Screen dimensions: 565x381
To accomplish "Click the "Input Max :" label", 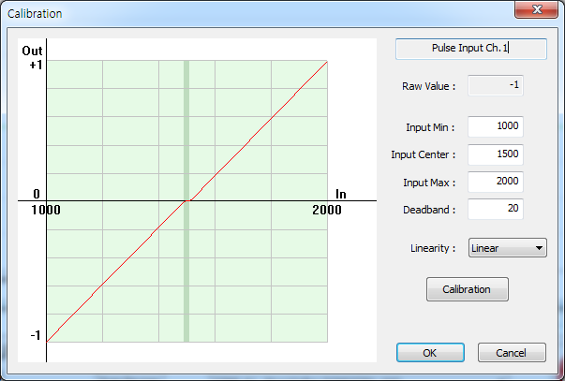I will click(x=429, y=183).
